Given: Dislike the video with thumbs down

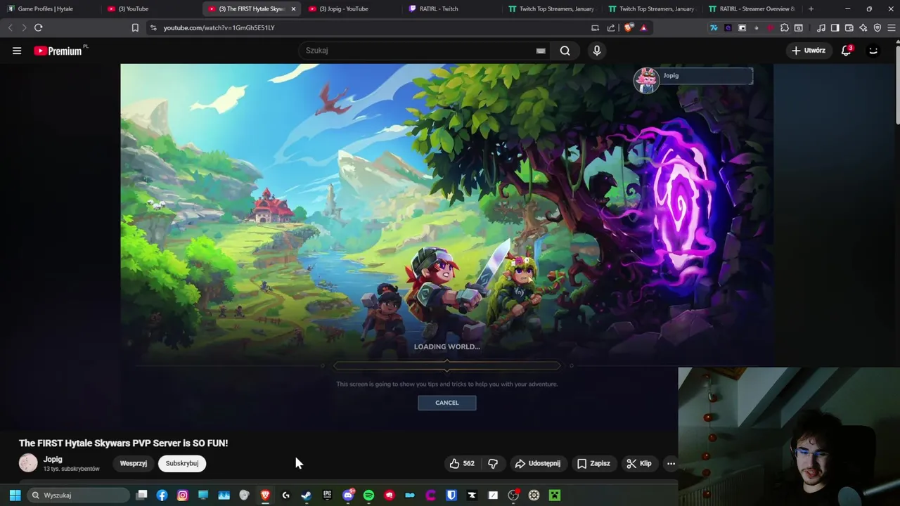Looking at the screenshot, I should coord(493,463).
